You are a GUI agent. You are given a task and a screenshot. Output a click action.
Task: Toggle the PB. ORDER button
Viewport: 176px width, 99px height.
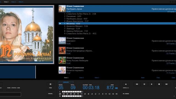coord(126,96)
